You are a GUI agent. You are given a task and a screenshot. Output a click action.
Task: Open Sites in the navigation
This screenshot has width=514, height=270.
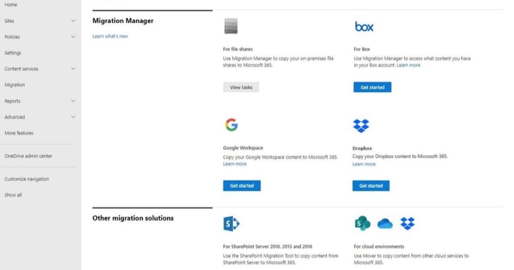9,21
